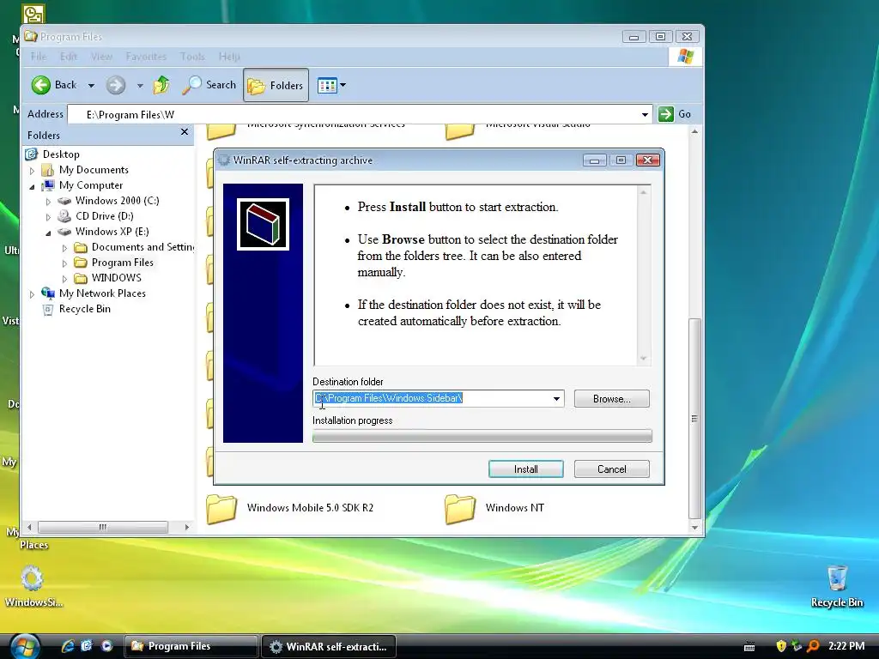The image size is (879, 659).
Task: Expand the WINDOWS tree folder
Action: click(64, 279)
